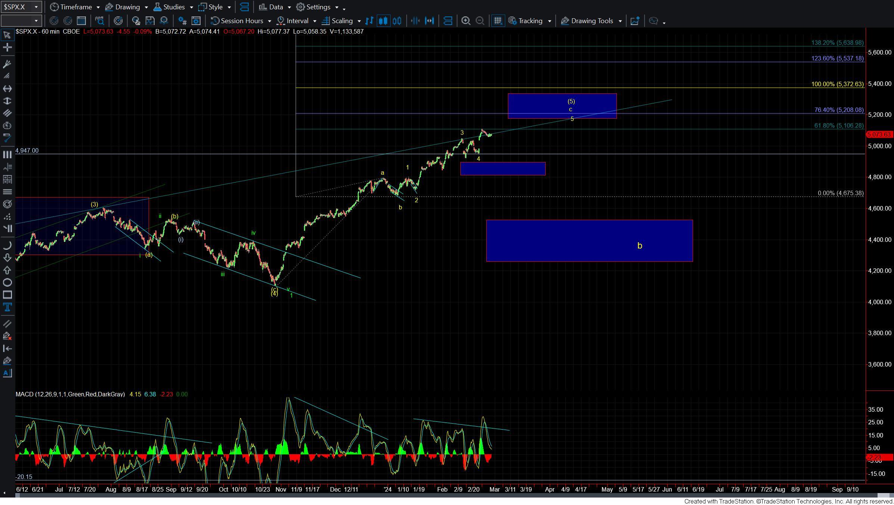Toggle OHLC bar chart style
Image resolution: width=894 pixels, height=505 pixels.
(x=369, y=21)
